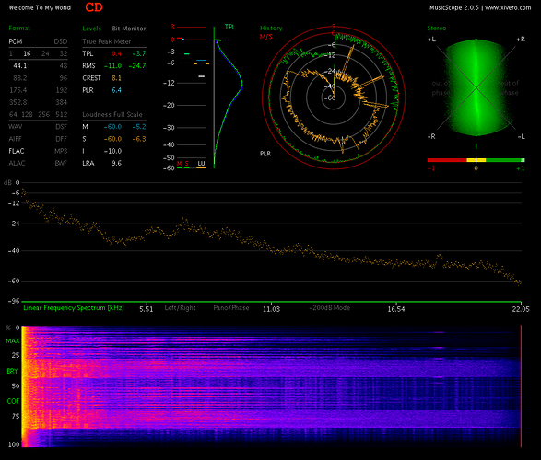Viewport: 541px width, 460px height.
Task: Click the BRY spectrogram label
Action: 12,371
